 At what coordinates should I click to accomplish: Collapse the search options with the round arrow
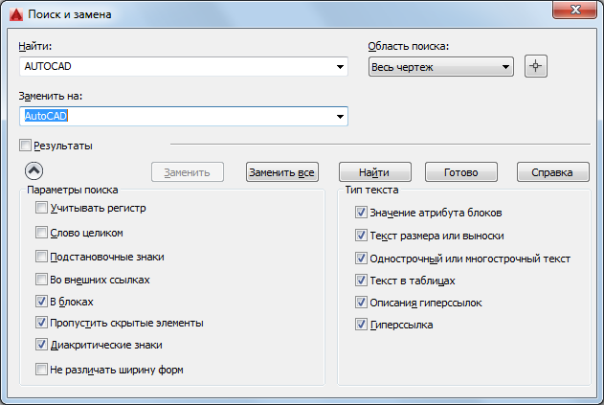point(34,171)
